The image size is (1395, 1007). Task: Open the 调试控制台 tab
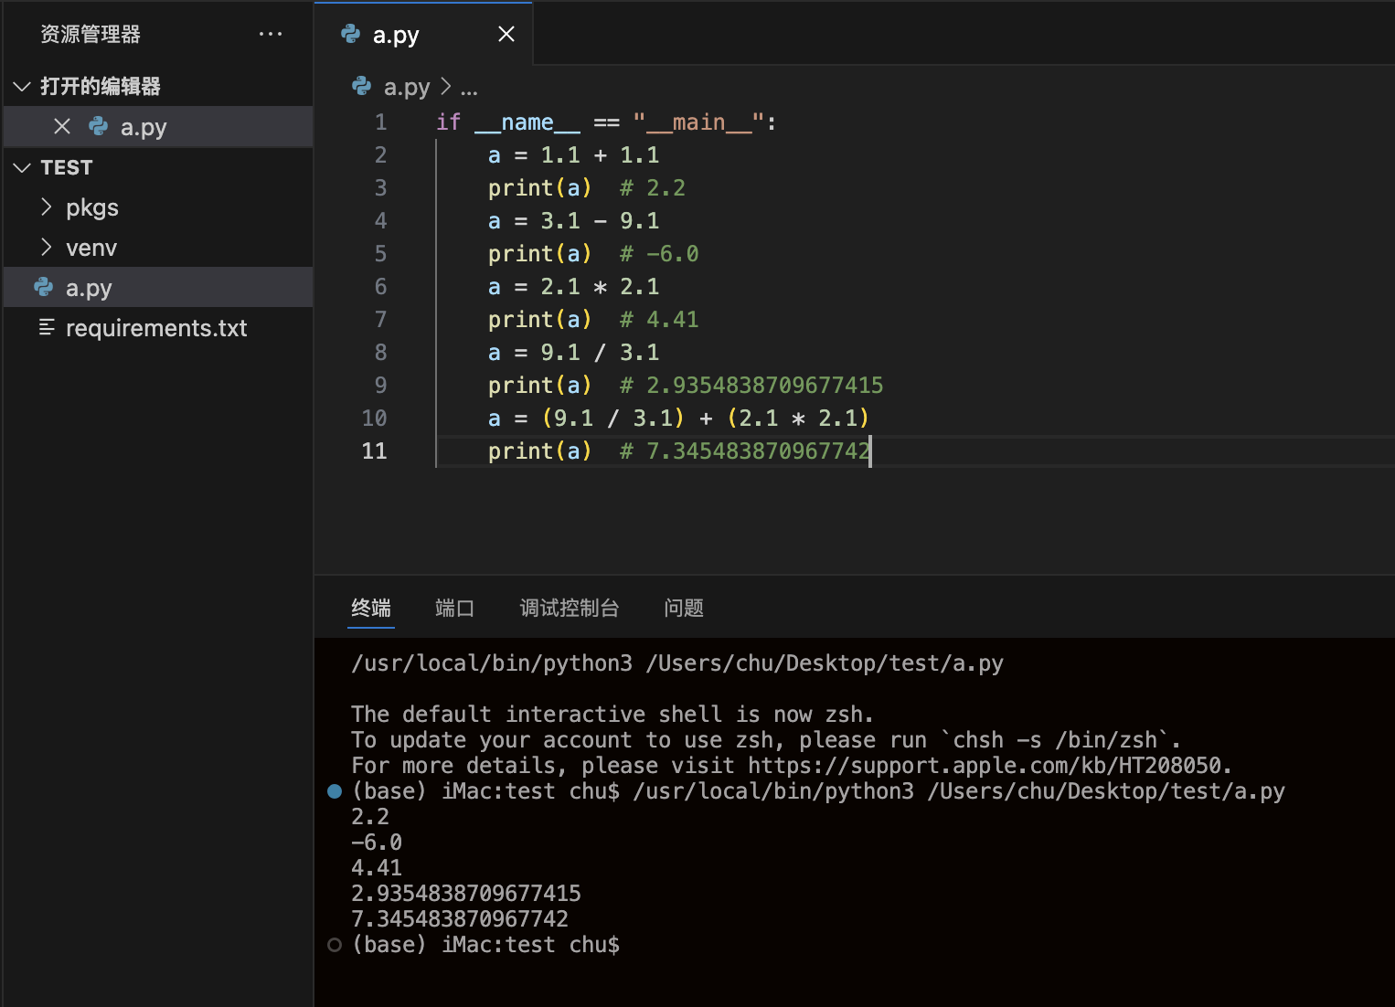click(x=569, y=609)
